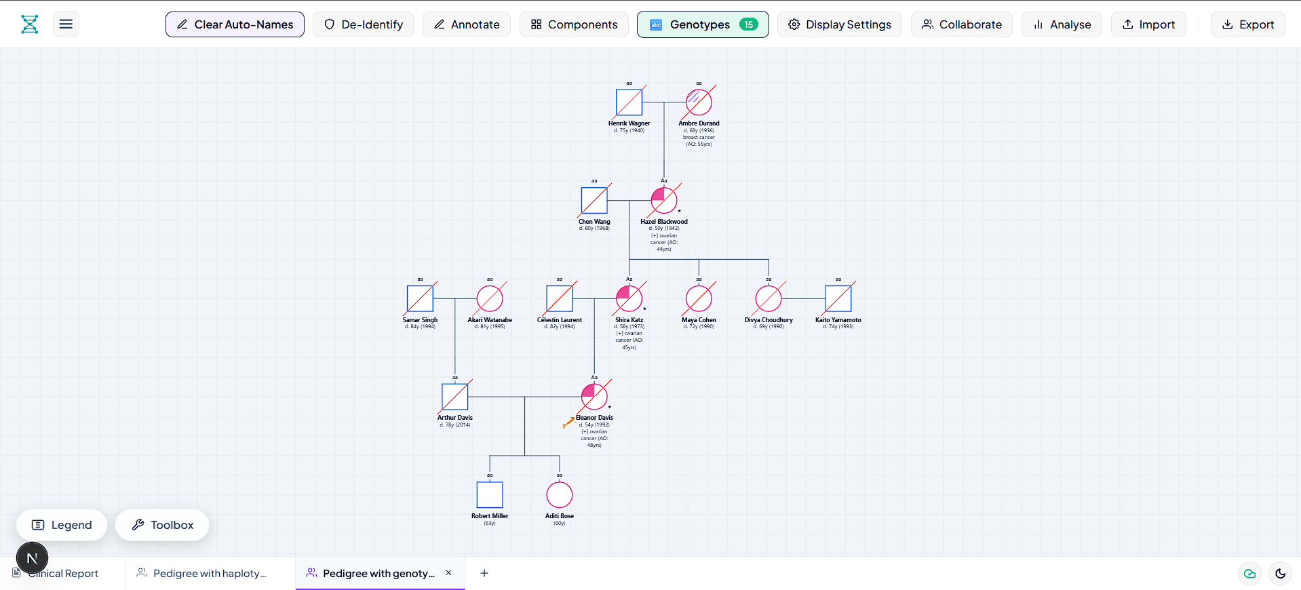
Task: Click the Import button
Action: tap(1148, 24)
